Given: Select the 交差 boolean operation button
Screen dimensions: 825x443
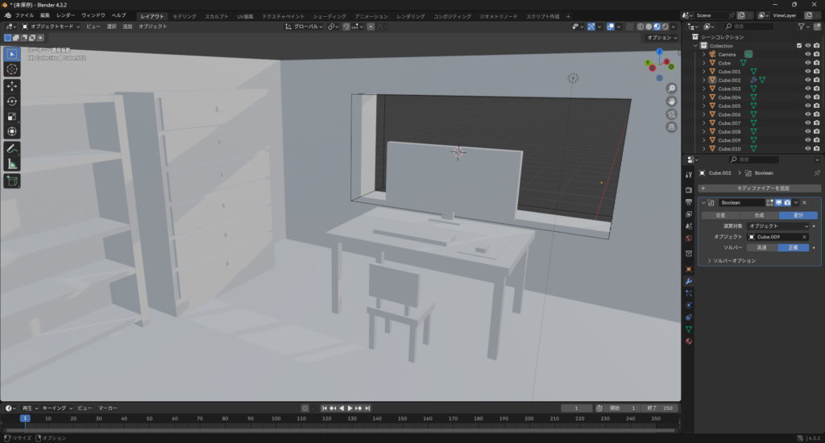Looking at the screenshot, I should click(x=720, y=215).
